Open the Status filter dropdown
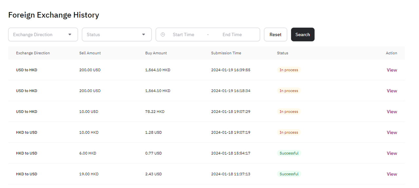The image size is (419, 188). coord(117,35)
